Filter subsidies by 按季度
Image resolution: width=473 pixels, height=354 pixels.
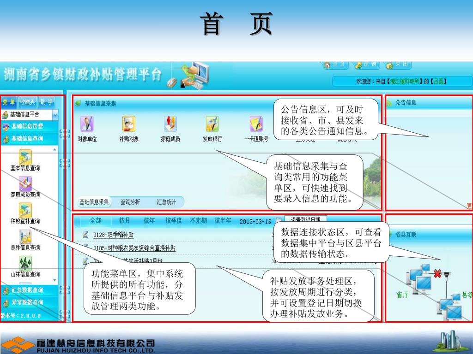coord(174,221)
